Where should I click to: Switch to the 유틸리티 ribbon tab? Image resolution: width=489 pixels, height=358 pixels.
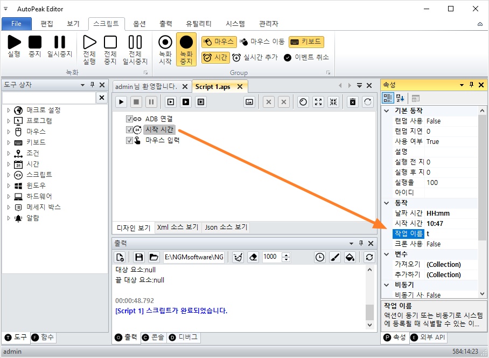click(x=199, y=24)
